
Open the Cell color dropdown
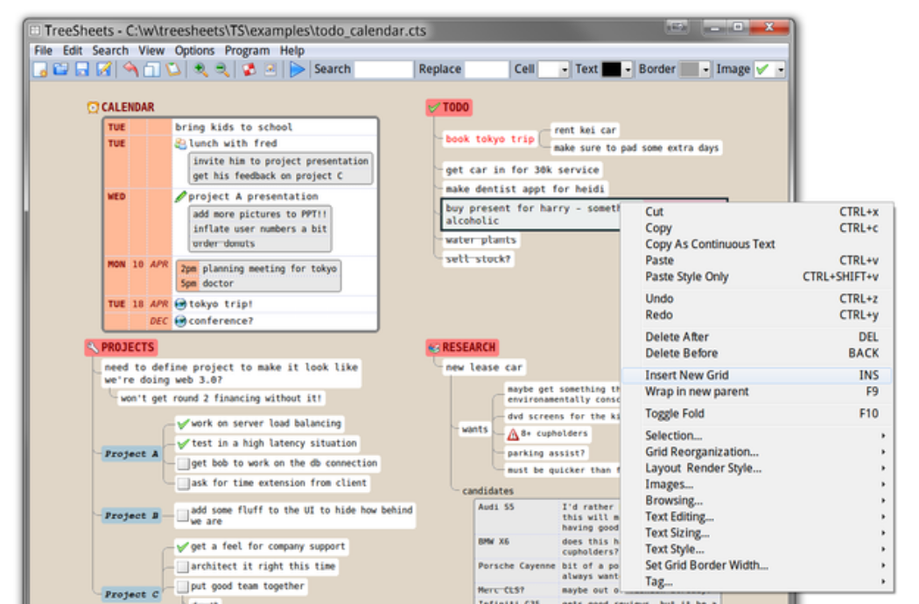(565, 68)
